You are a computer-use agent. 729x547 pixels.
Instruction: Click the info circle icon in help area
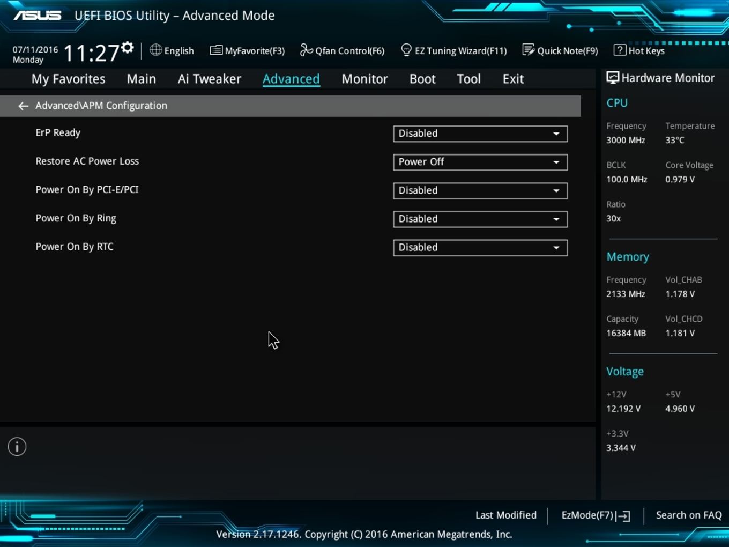click(x=17, y=447)
